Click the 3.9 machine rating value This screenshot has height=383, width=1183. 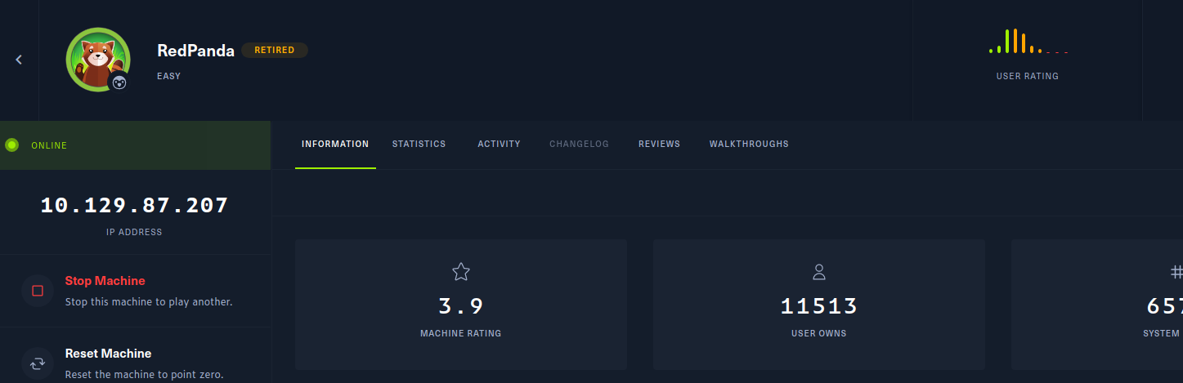pyautogui.click(x=461, y=306)
